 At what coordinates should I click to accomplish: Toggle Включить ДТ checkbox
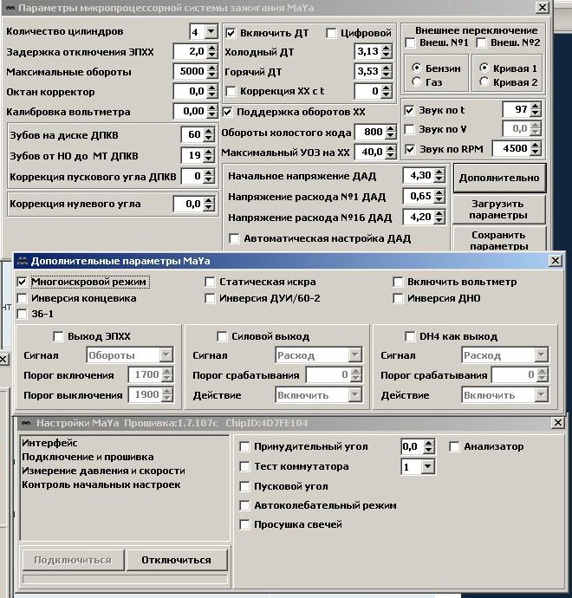pyautogui.click(x=231, y=33)
